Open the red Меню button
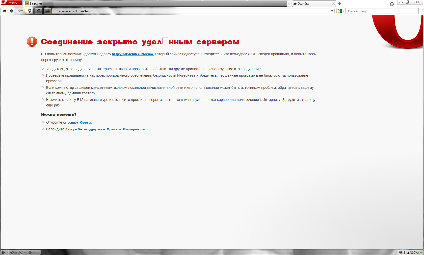The width and height of the screenshot is (424, 255). pyautogui.click(x=11, y=3)
